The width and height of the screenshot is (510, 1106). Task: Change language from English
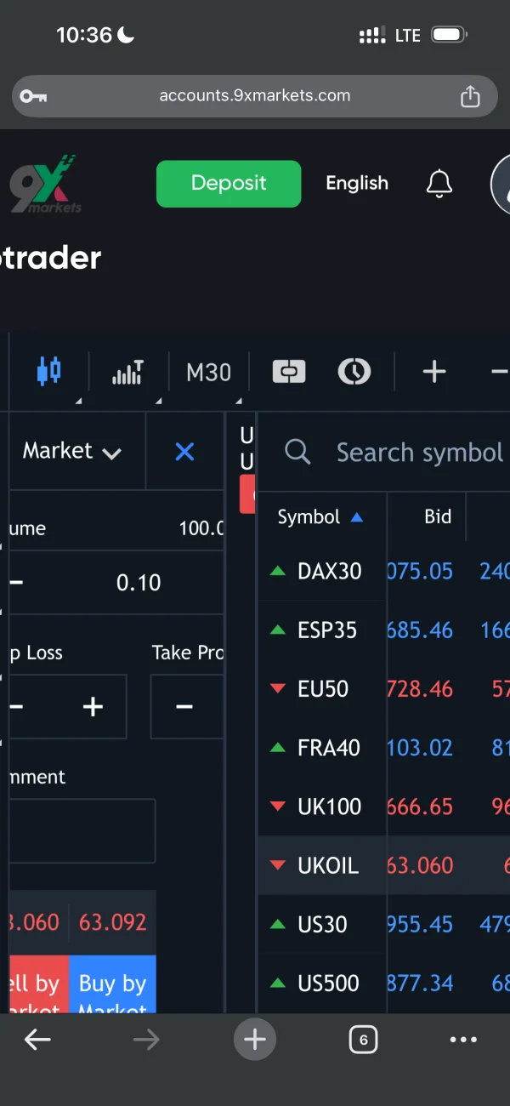tap(357, 183)
